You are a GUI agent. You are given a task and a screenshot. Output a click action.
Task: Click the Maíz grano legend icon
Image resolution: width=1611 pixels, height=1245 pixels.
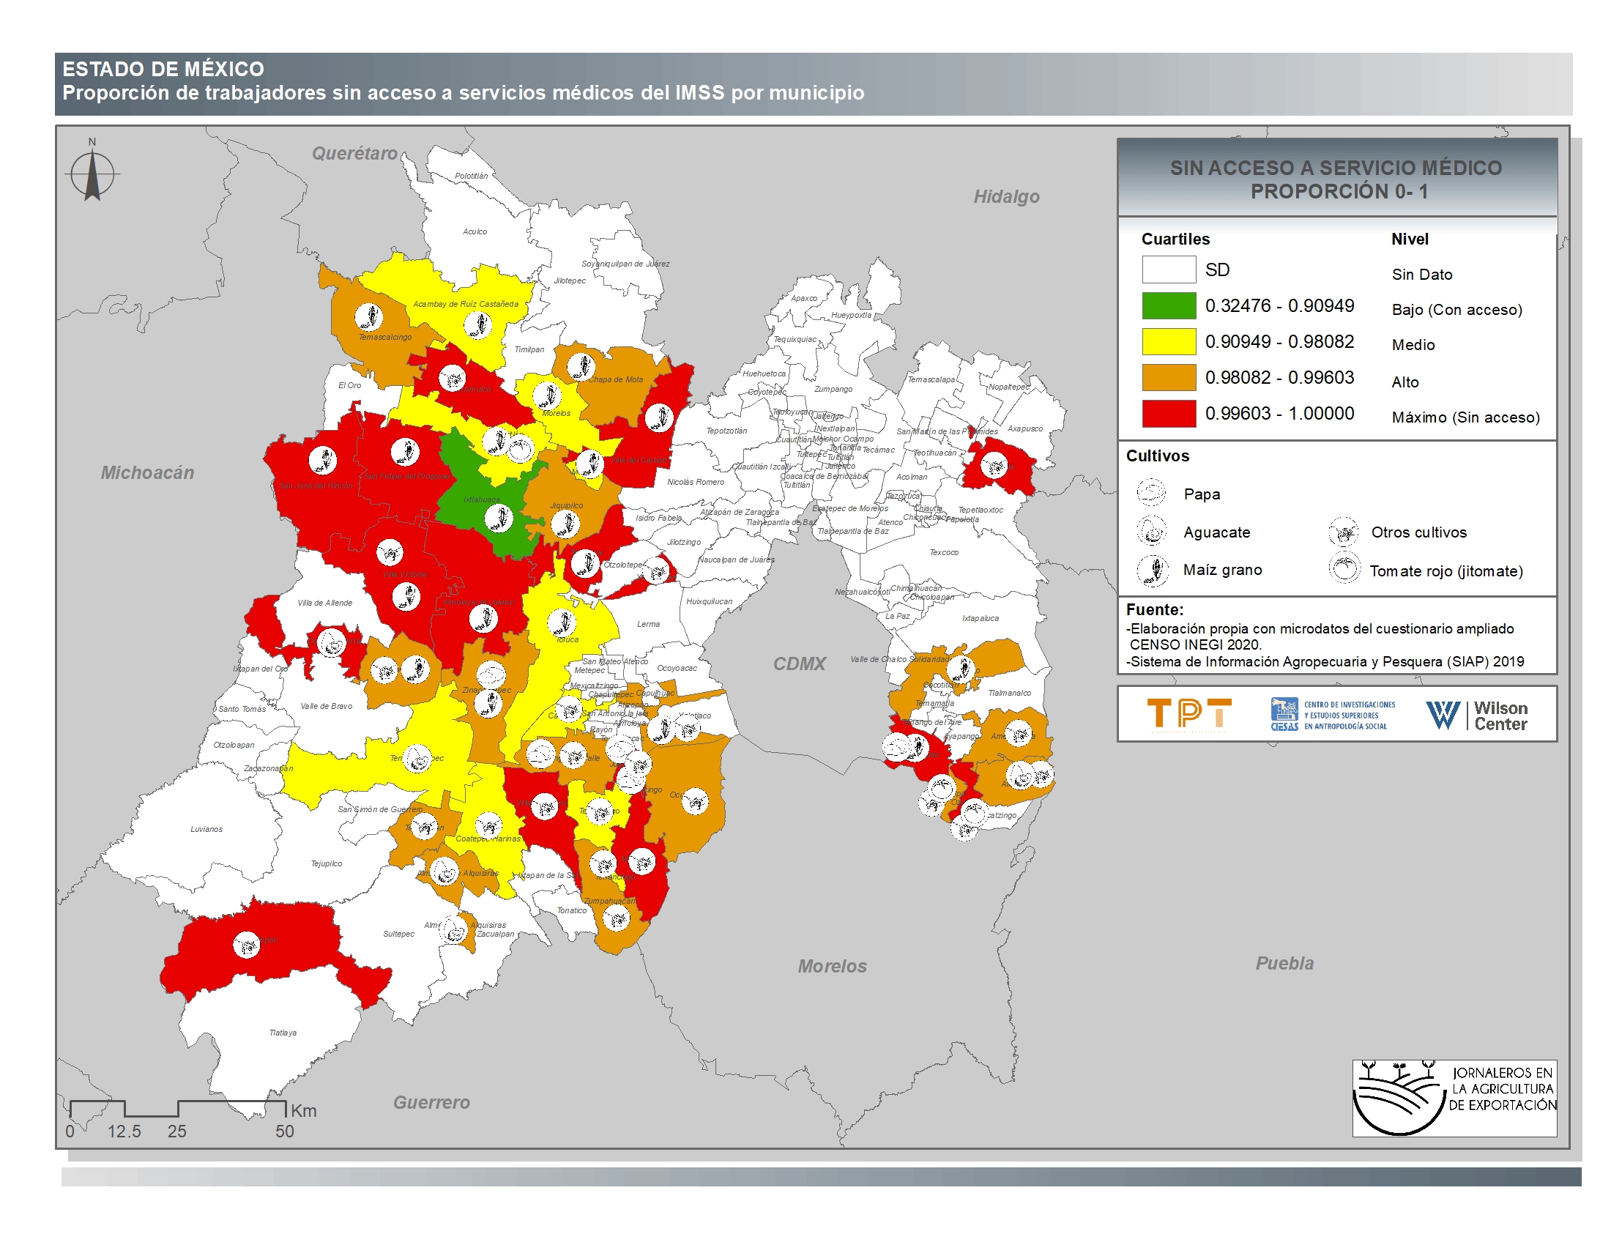(1153, 570)
